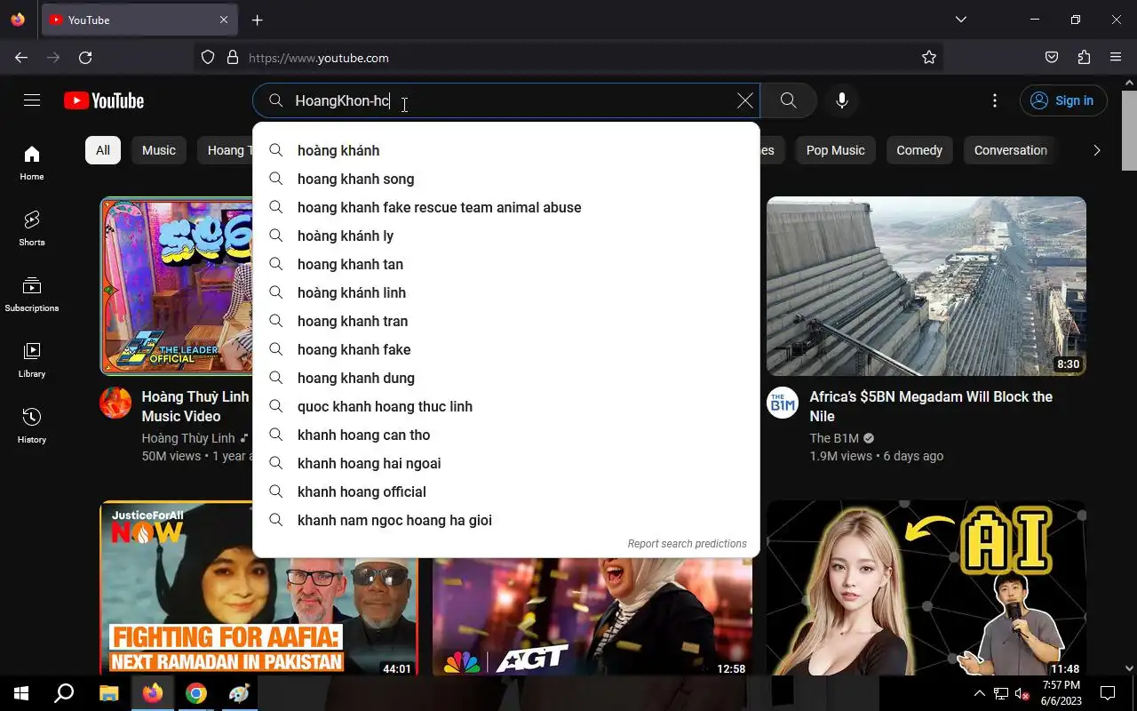Image resolution: width=1137 pixels, height=711 pixels.
Task: Start voice search with the microphone icon
Action: [842, 100]
